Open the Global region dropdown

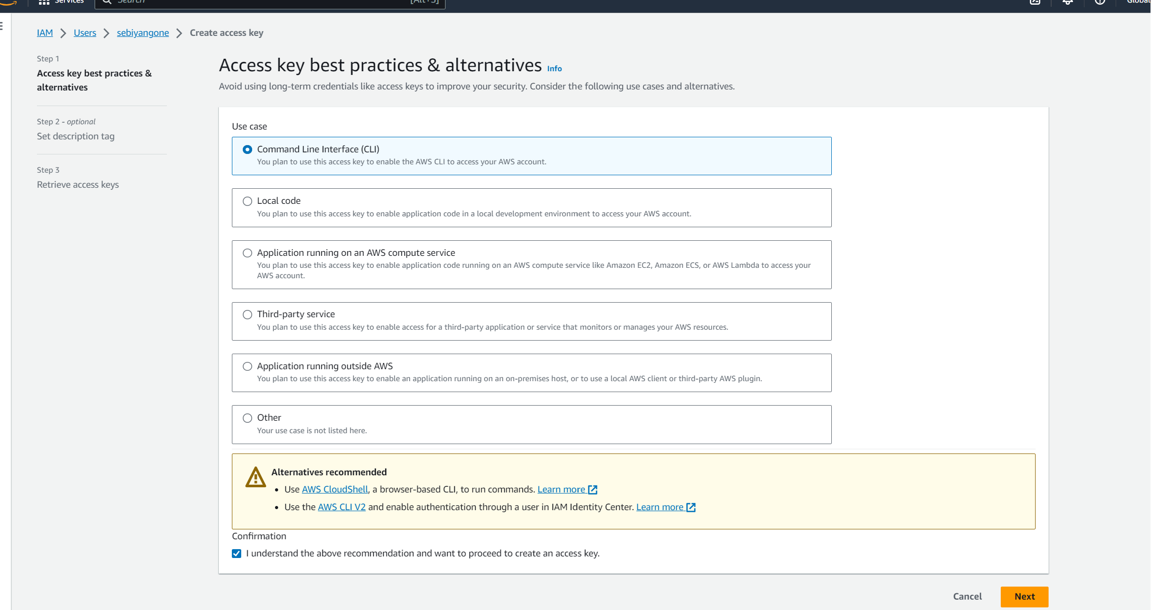pos(1138,2)
